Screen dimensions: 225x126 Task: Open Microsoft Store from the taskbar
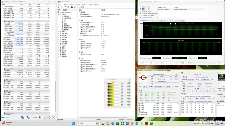click(118, 123)
